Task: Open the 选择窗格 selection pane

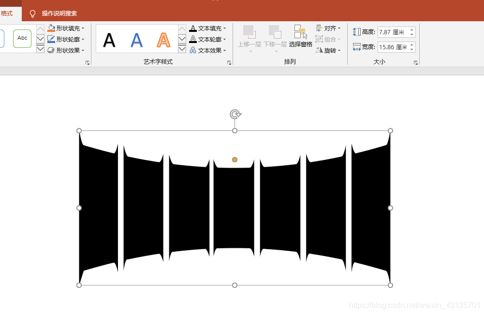Action: tap(301, 36)
